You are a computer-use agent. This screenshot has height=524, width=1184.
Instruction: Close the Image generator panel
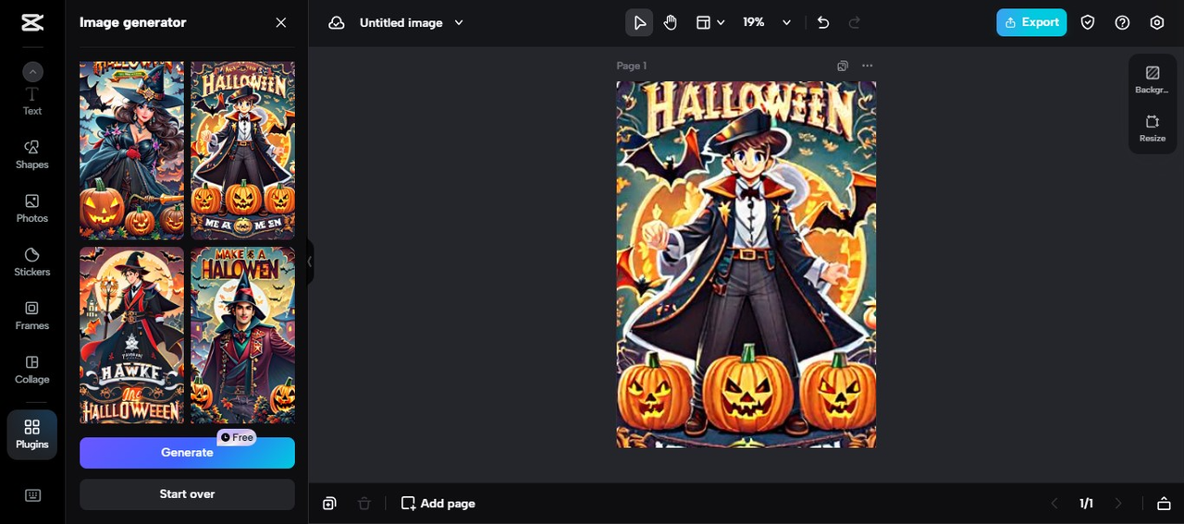[x=281, y=22]
